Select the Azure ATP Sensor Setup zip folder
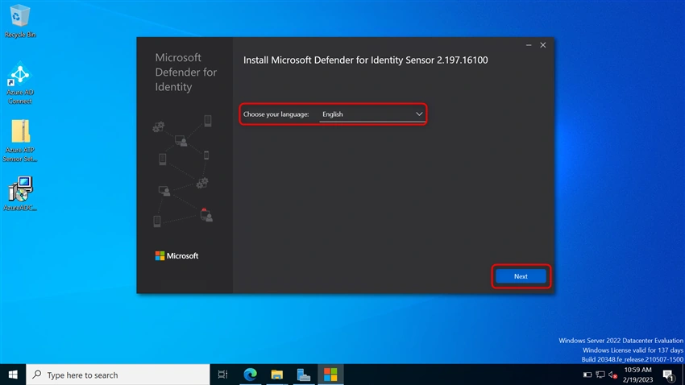Screen dimensions: 685x385 [x=19, y=141]
